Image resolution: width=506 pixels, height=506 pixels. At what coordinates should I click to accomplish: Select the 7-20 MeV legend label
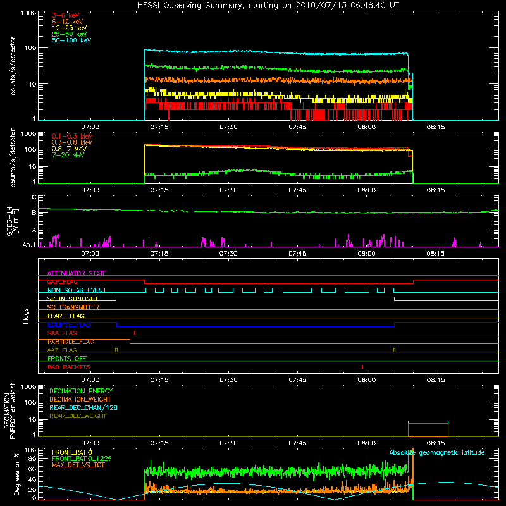point(68,155)
